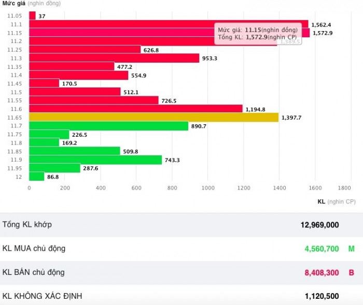Select the 11.55 bar showing 726.5
Image resolution: width=363 pixels, height=305 pixels.
(93, 100)
